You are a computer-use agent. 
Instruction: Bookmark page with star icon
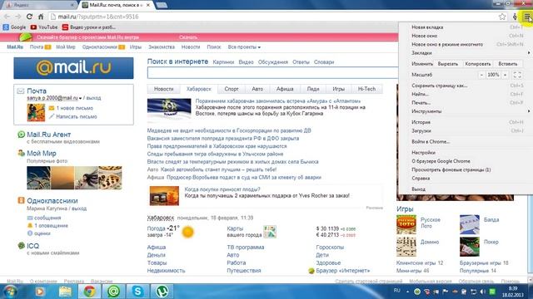point(502,17)
